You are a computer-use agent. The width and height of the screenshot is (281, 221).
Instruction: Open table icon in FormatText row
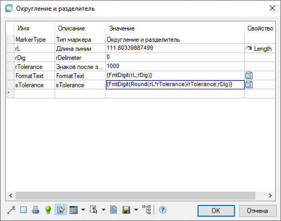(x=249, y=75)
